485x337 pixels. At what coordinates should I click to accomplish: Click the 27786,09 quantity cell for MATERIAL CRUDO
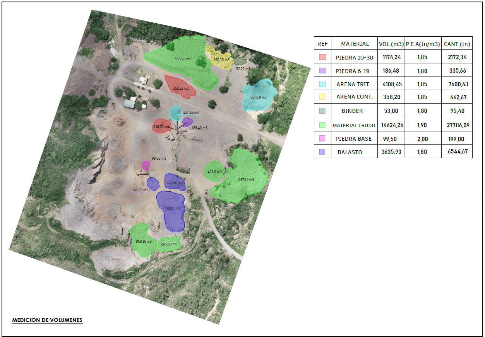[x=457, y=125]
